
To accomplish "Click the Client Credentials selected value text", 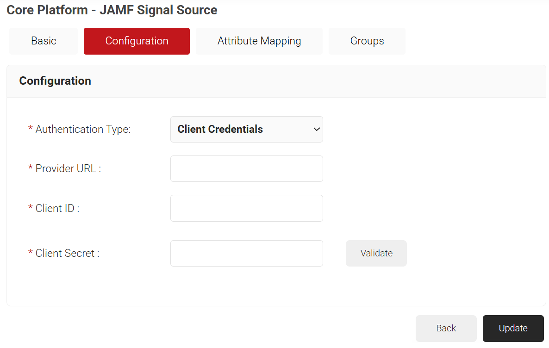I will tap(220, 129).
